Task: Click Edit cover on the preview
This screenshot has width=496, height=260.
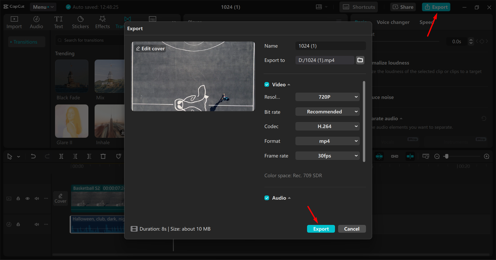Action: 150,48
